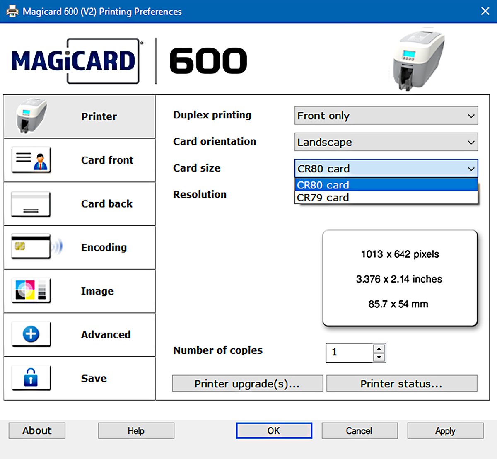The width and height of the screenshot is (497, 459).
Task: Click the Image color chart icon
Action: click(31, 290)
